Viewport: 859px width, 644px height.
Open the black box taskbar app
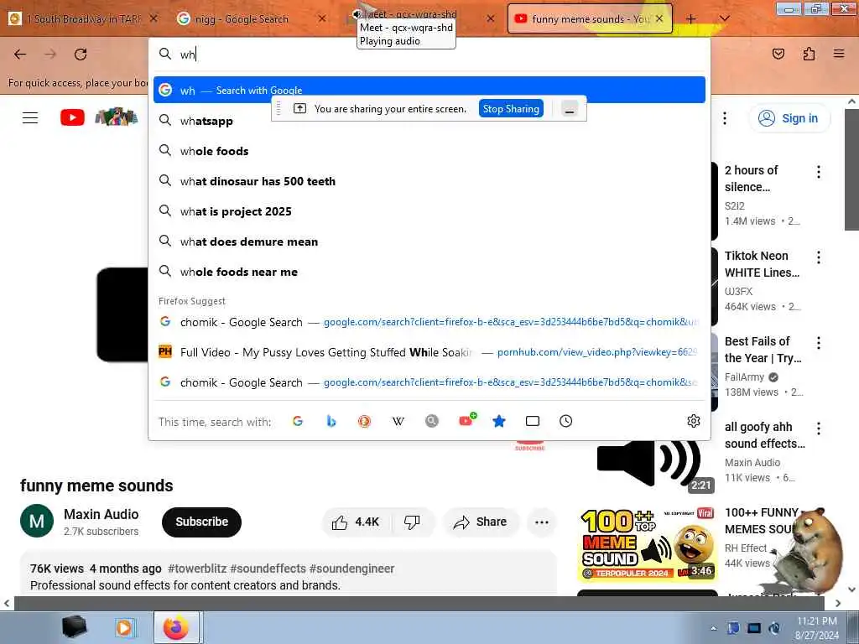pyautogui.click(x=75, y=627)
